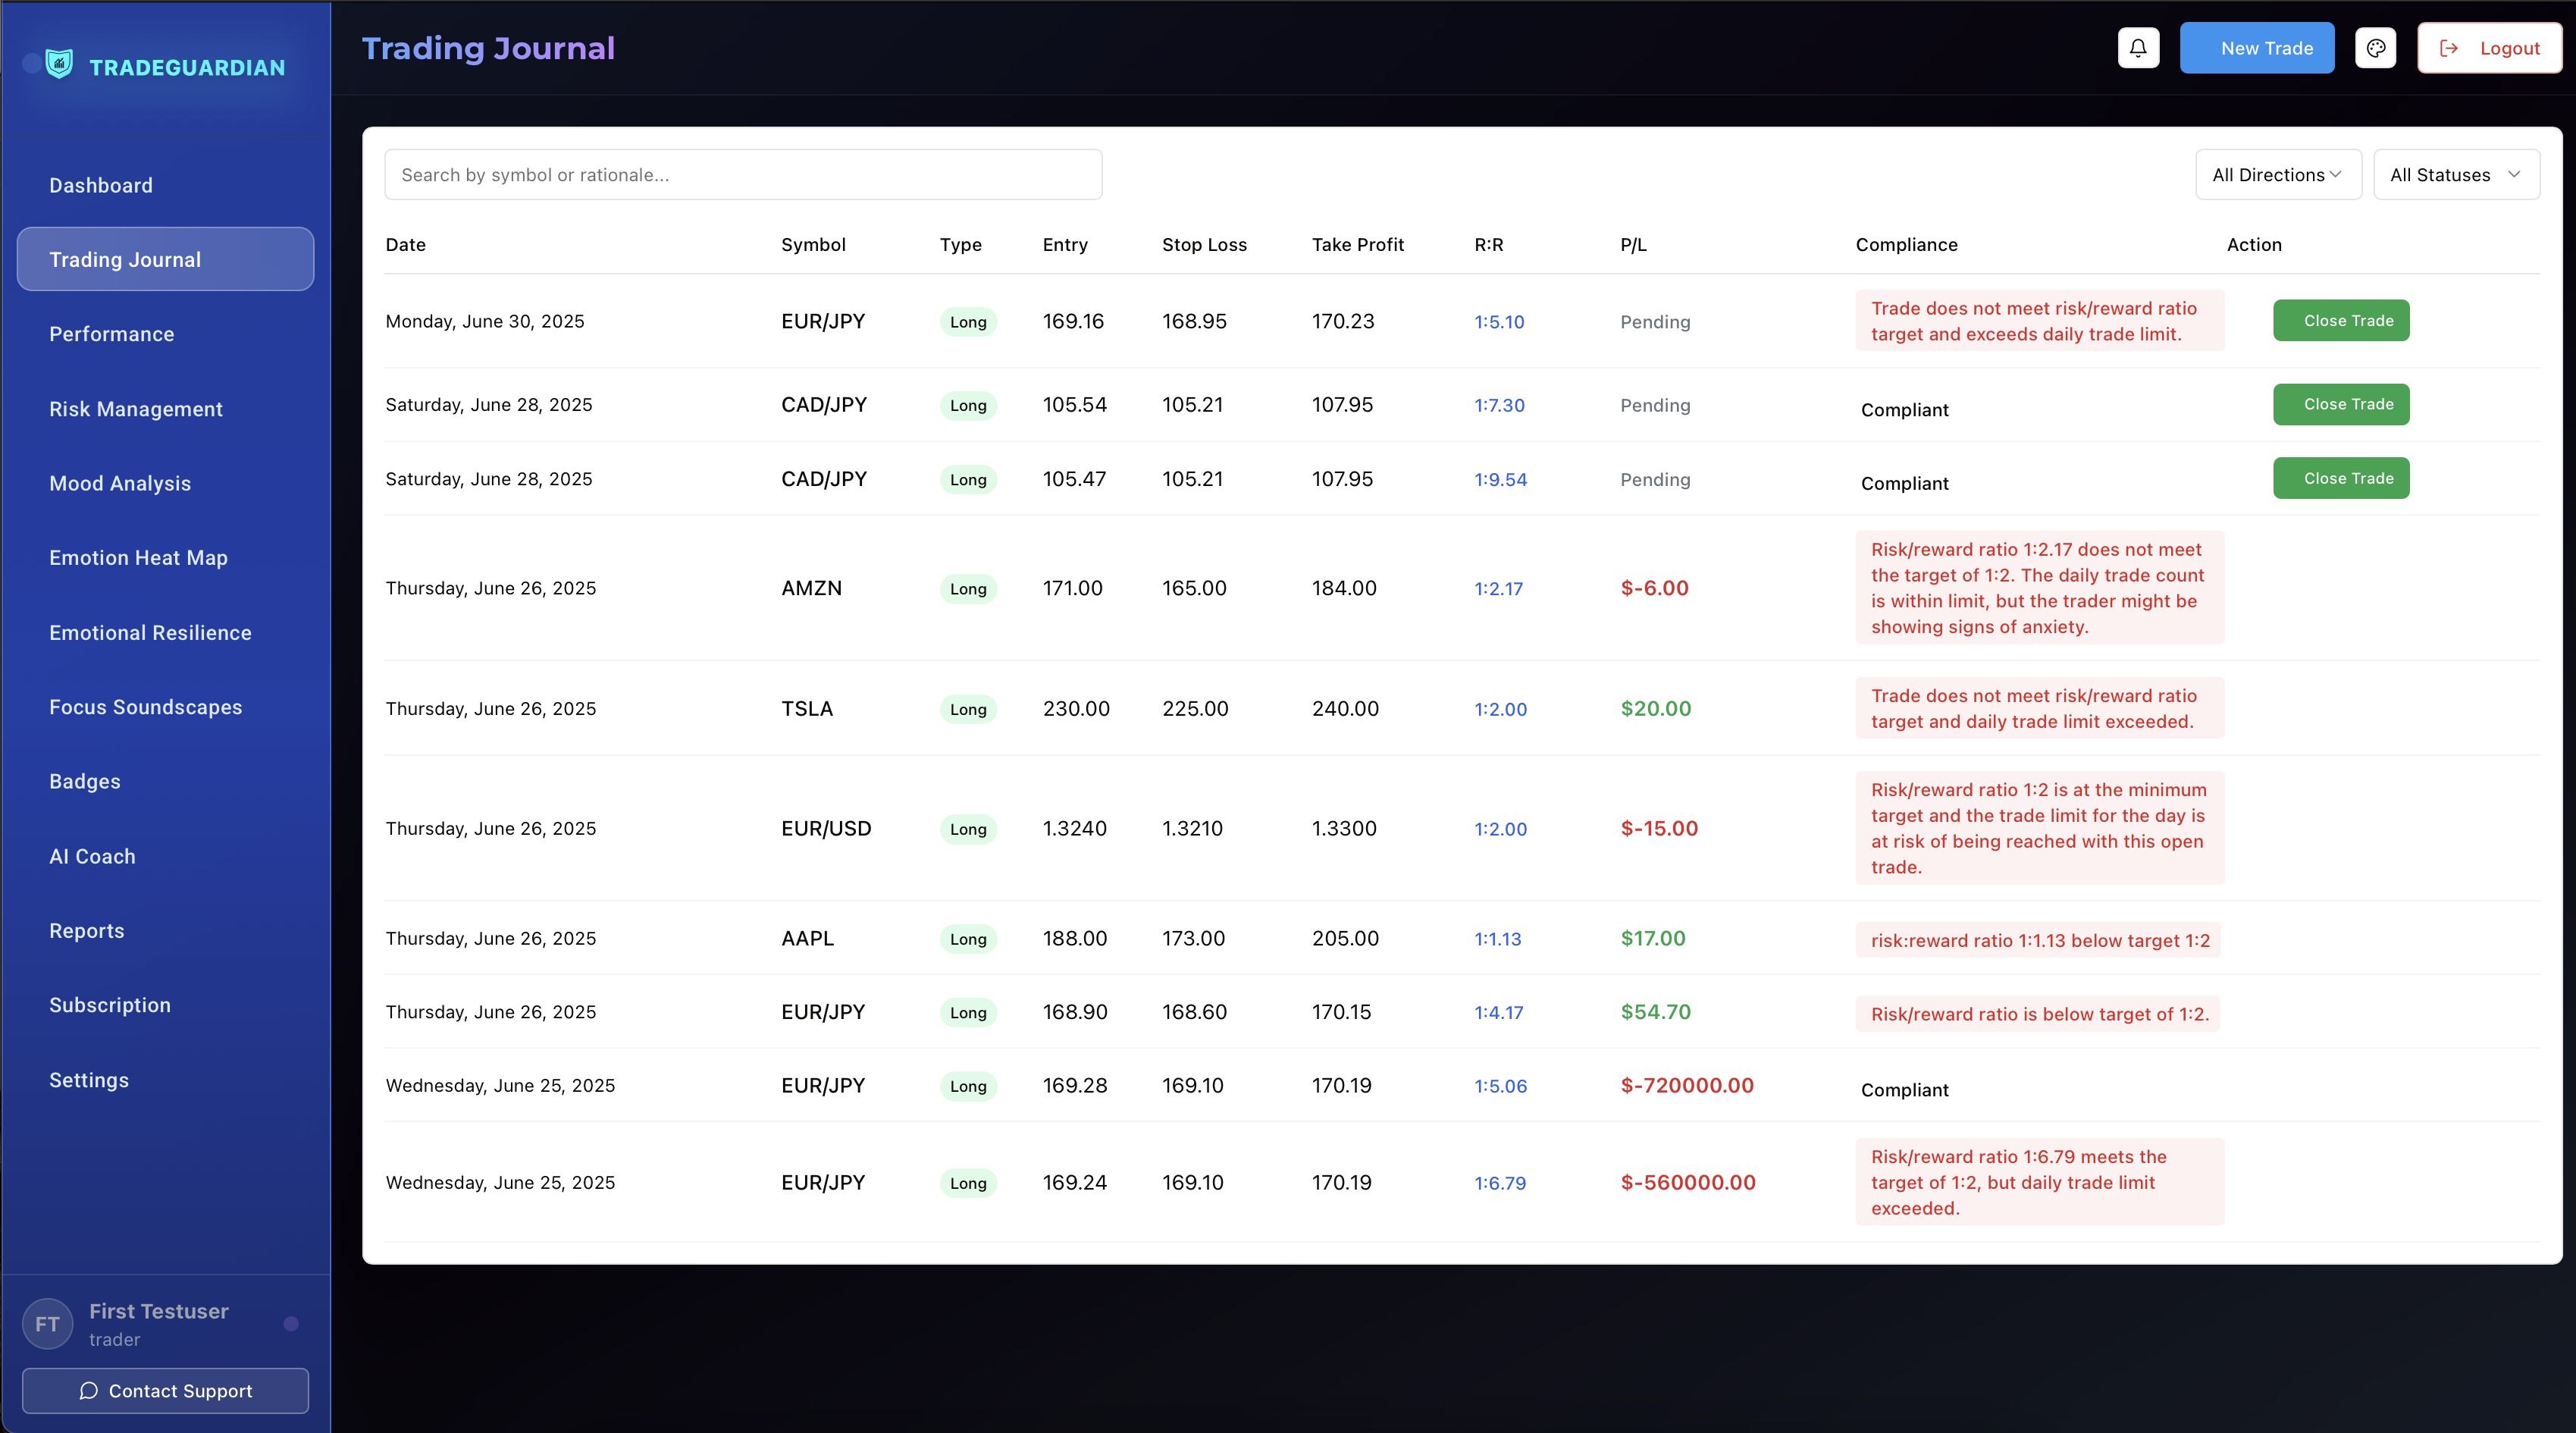Click 'risk:reward ratio 1:1.13 below target 1:2' note
The height and width of the screenshot is (1433, 2576).
click(x=2039, y=940)
